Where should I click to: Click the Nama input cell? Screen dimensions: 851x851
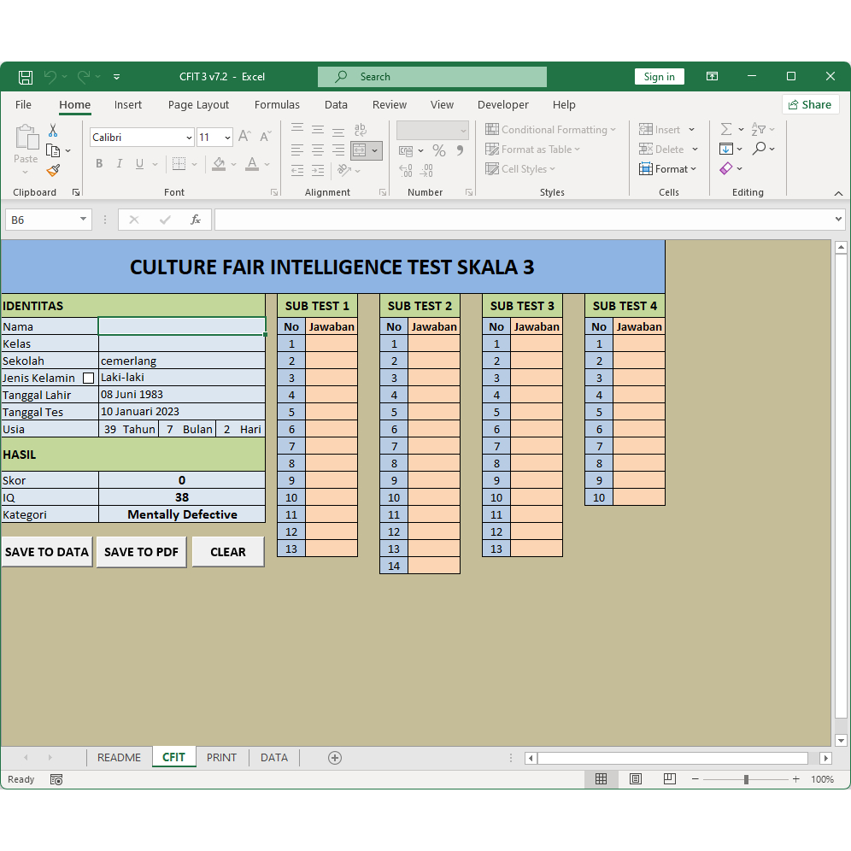[181, 326]
